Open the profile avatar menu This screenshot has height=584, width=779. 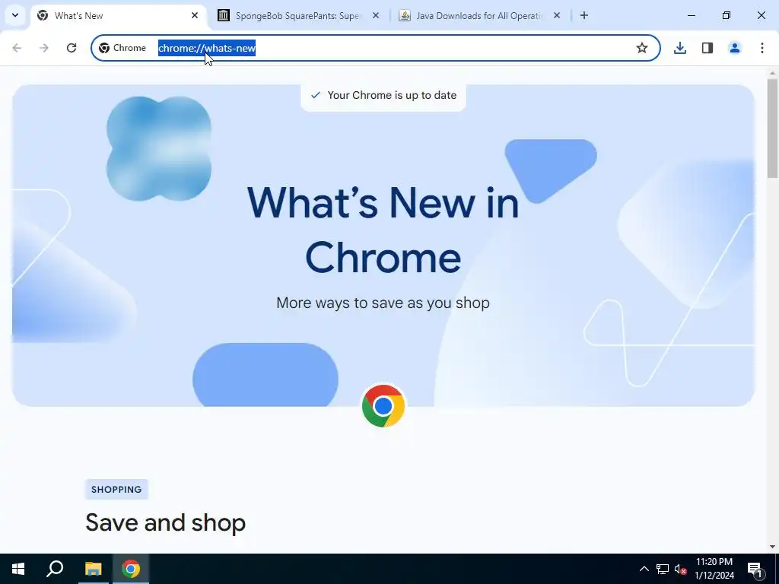click(x=735, y=48)
